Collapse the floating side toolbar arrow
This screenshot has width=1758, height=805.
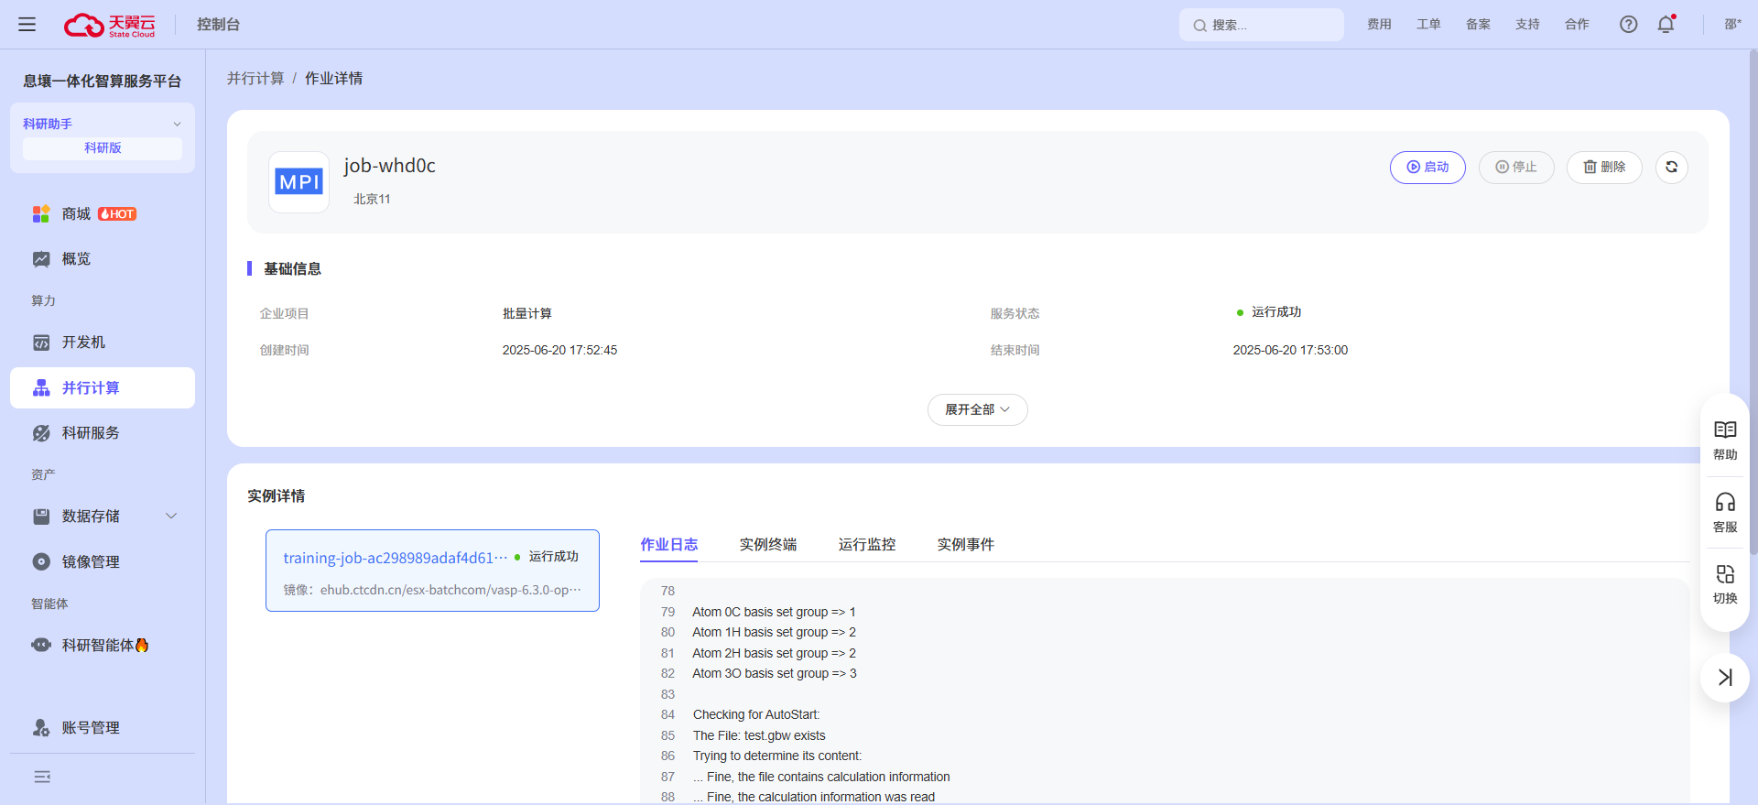(x=1725, y=678)
